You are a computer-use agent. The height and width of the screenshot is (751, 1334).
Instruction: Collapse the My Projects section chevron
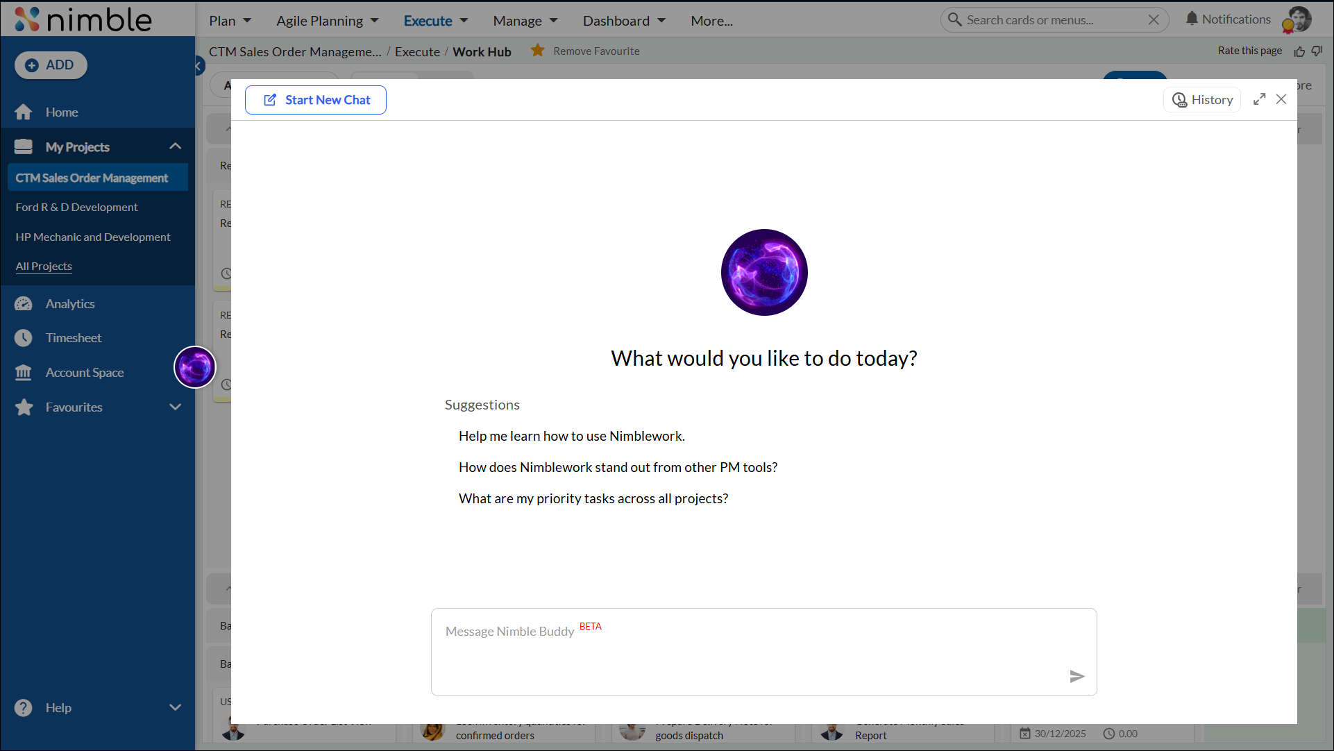[x=175, y=146]
